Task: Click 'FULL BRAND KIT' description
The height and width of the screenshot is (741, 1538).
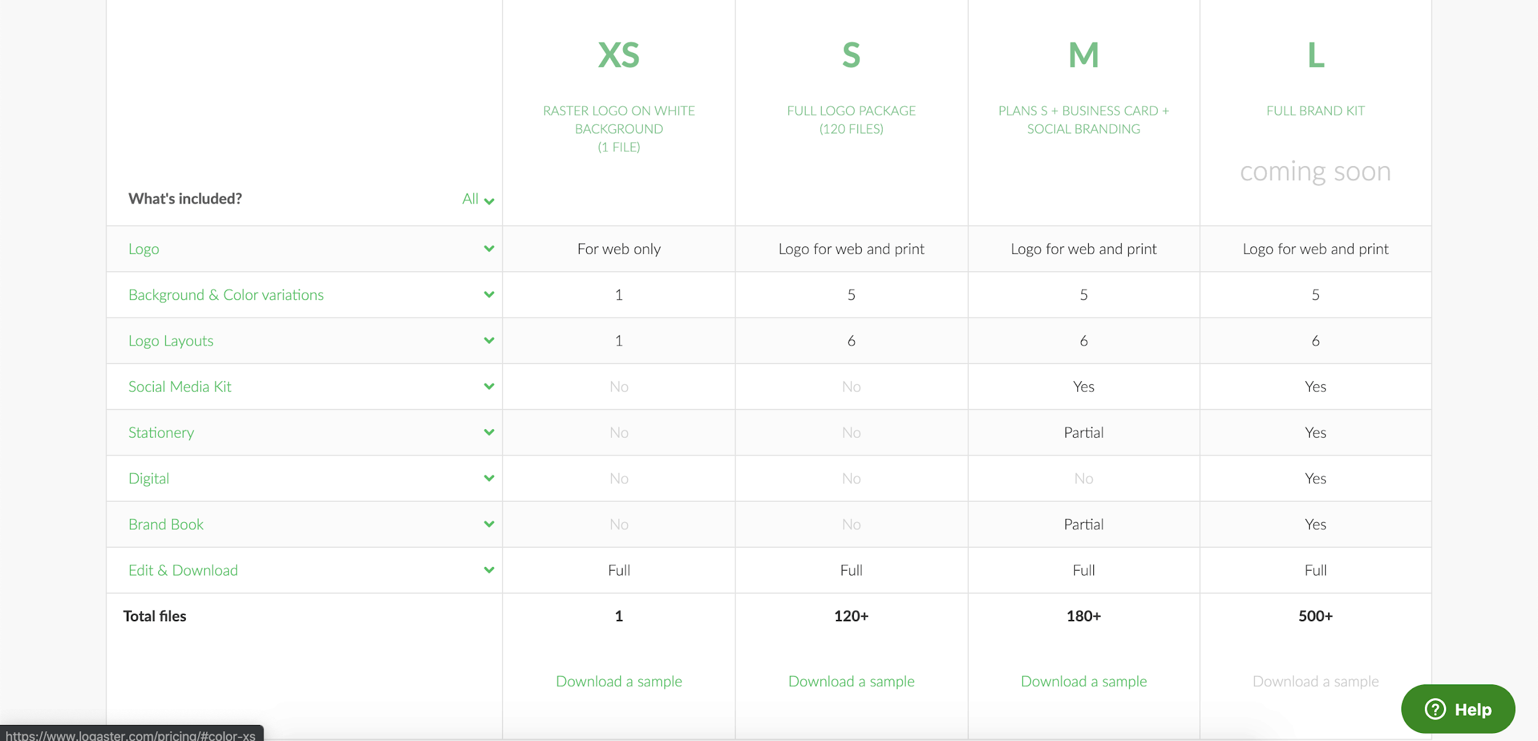Action: 1316,111
